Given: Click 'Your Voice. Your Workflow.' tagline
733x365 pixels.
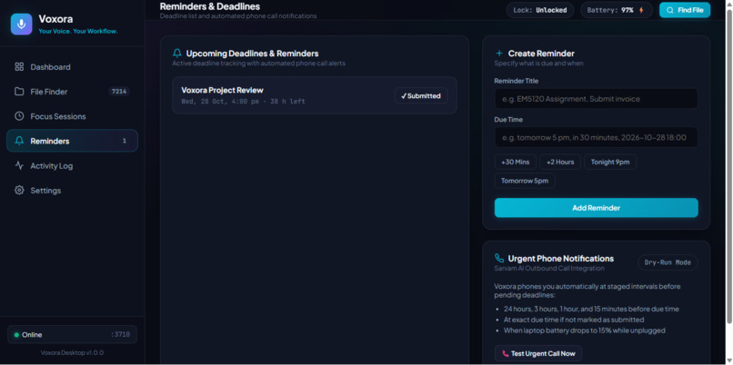Looking at the screenshot, I should pos(78,31).
